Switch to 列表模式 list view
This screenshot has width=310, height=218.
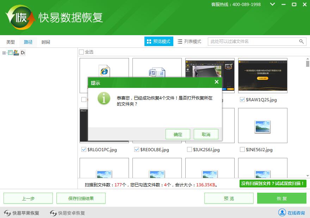coord(189,41)
